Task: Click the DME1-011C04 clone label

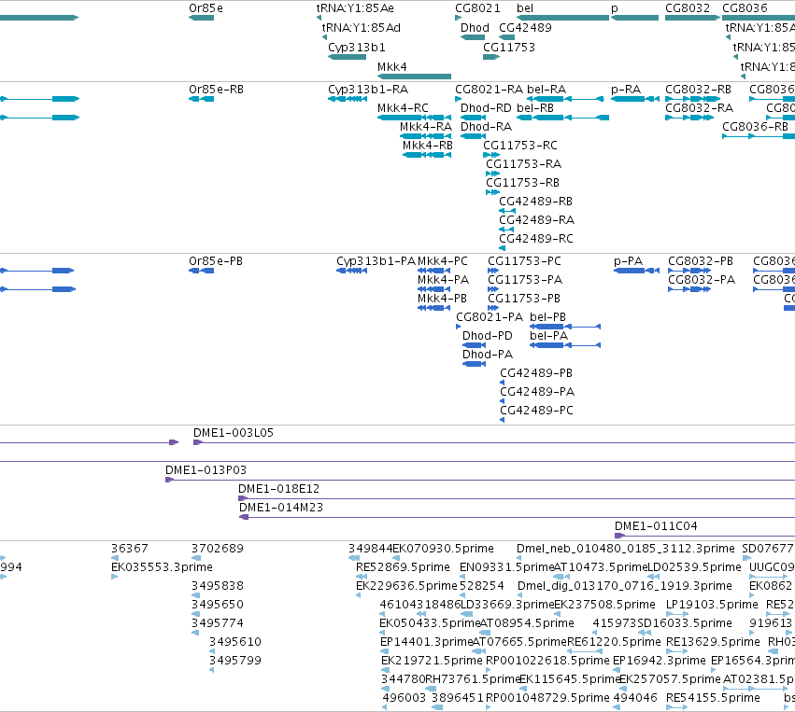Action: pos(656,526)
